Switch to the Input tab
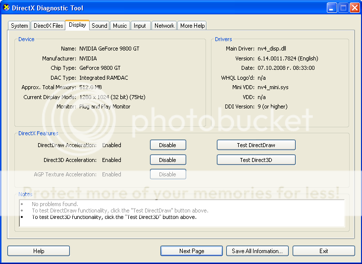 [x=140, y=26]
